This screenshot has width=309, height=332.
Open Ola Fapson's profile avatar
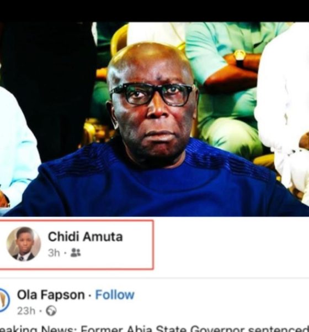(4, 300)
